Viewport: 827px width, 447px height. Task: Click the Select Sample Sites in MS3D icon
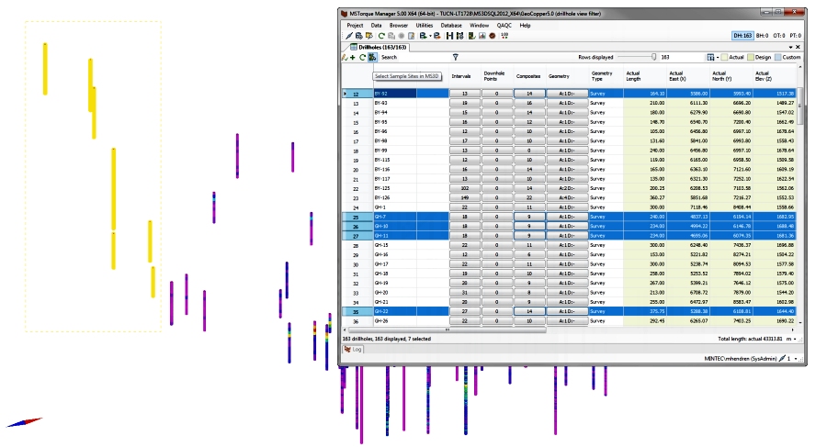pyautogui.click(x=373, y=57)
